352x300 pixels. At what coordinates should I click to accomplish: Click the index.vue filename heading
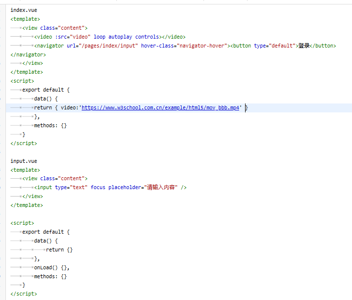pyautogui.click(x=23, y=10)
